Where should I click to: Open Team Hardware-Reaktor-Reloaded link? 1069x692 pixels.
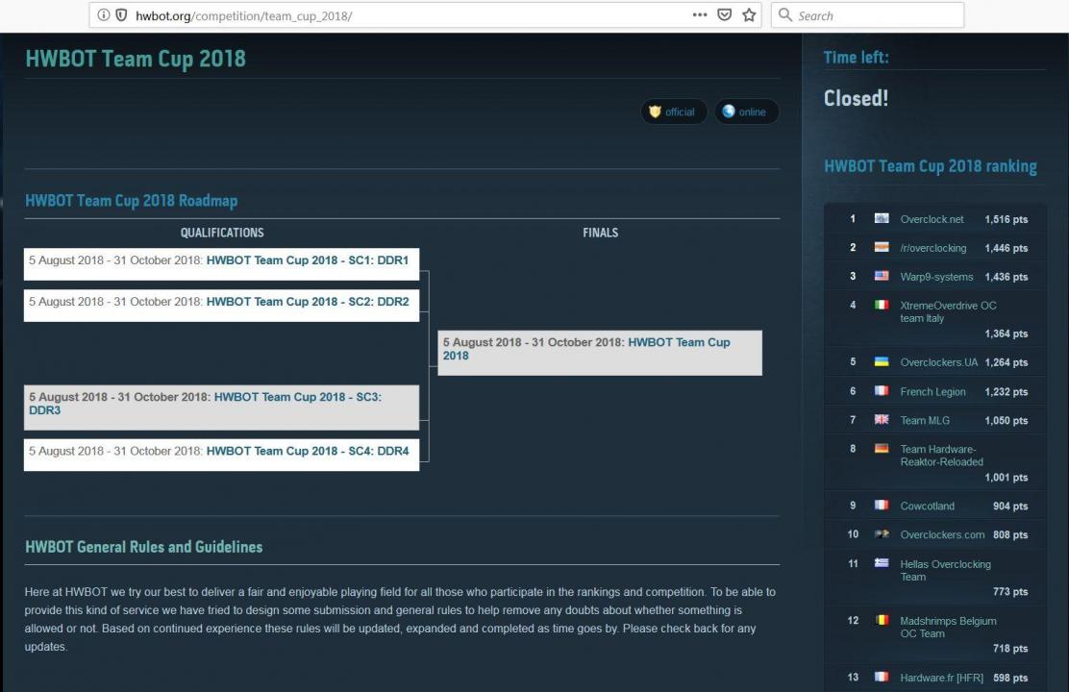pos(941,456)
